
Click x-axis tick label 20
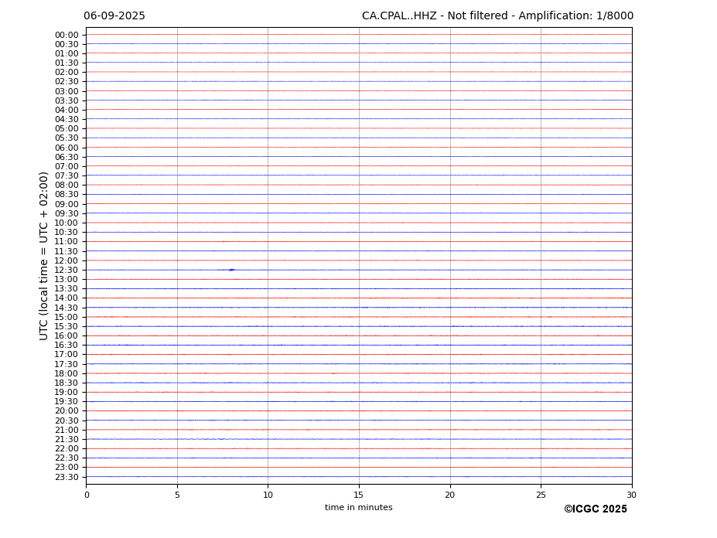[450, 495]
